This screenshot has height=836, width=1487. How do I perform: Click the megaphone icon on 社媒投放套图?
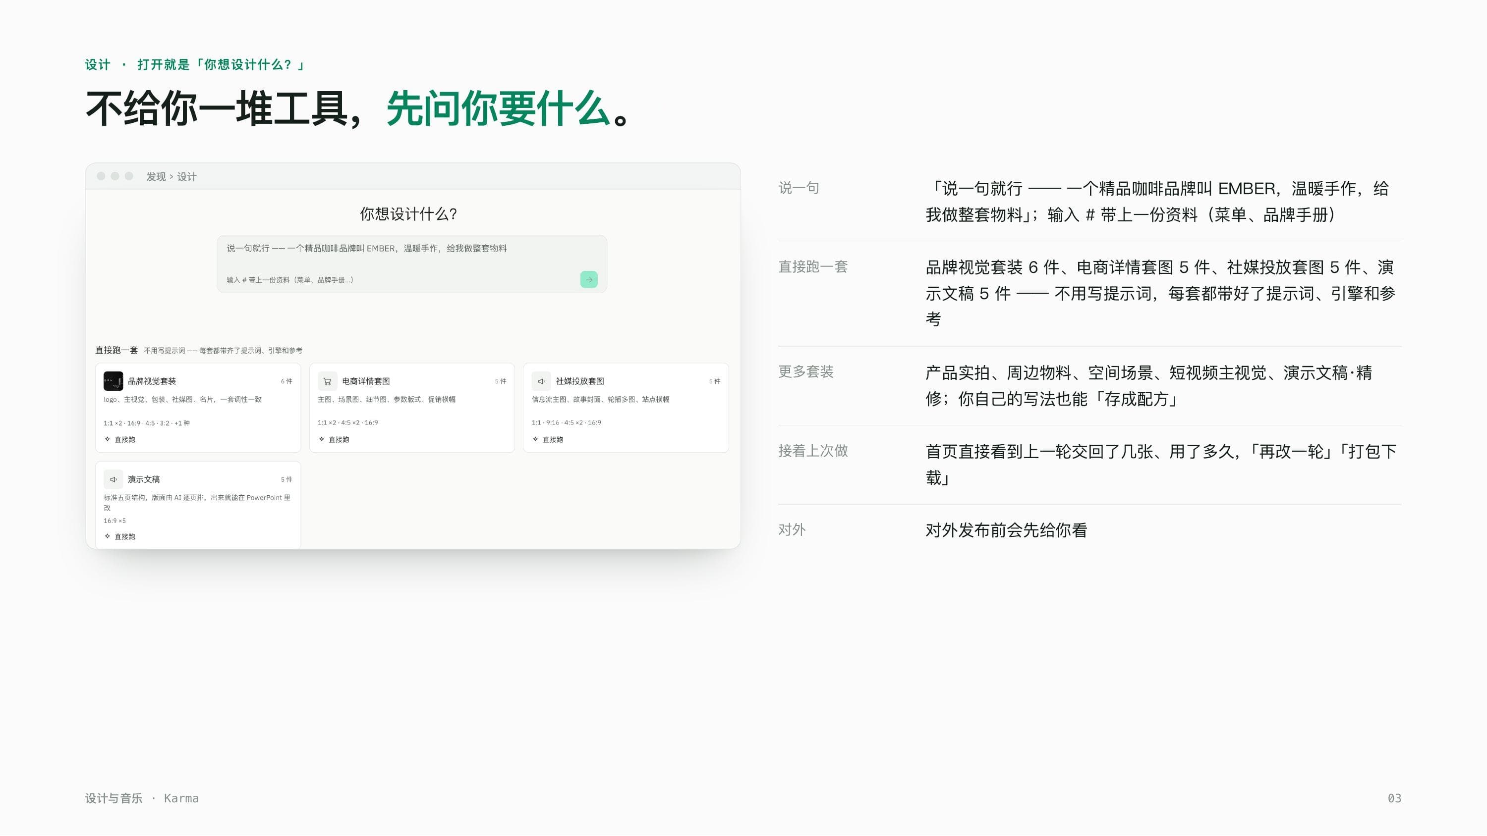pyautogui.click(x=541, y=381)
